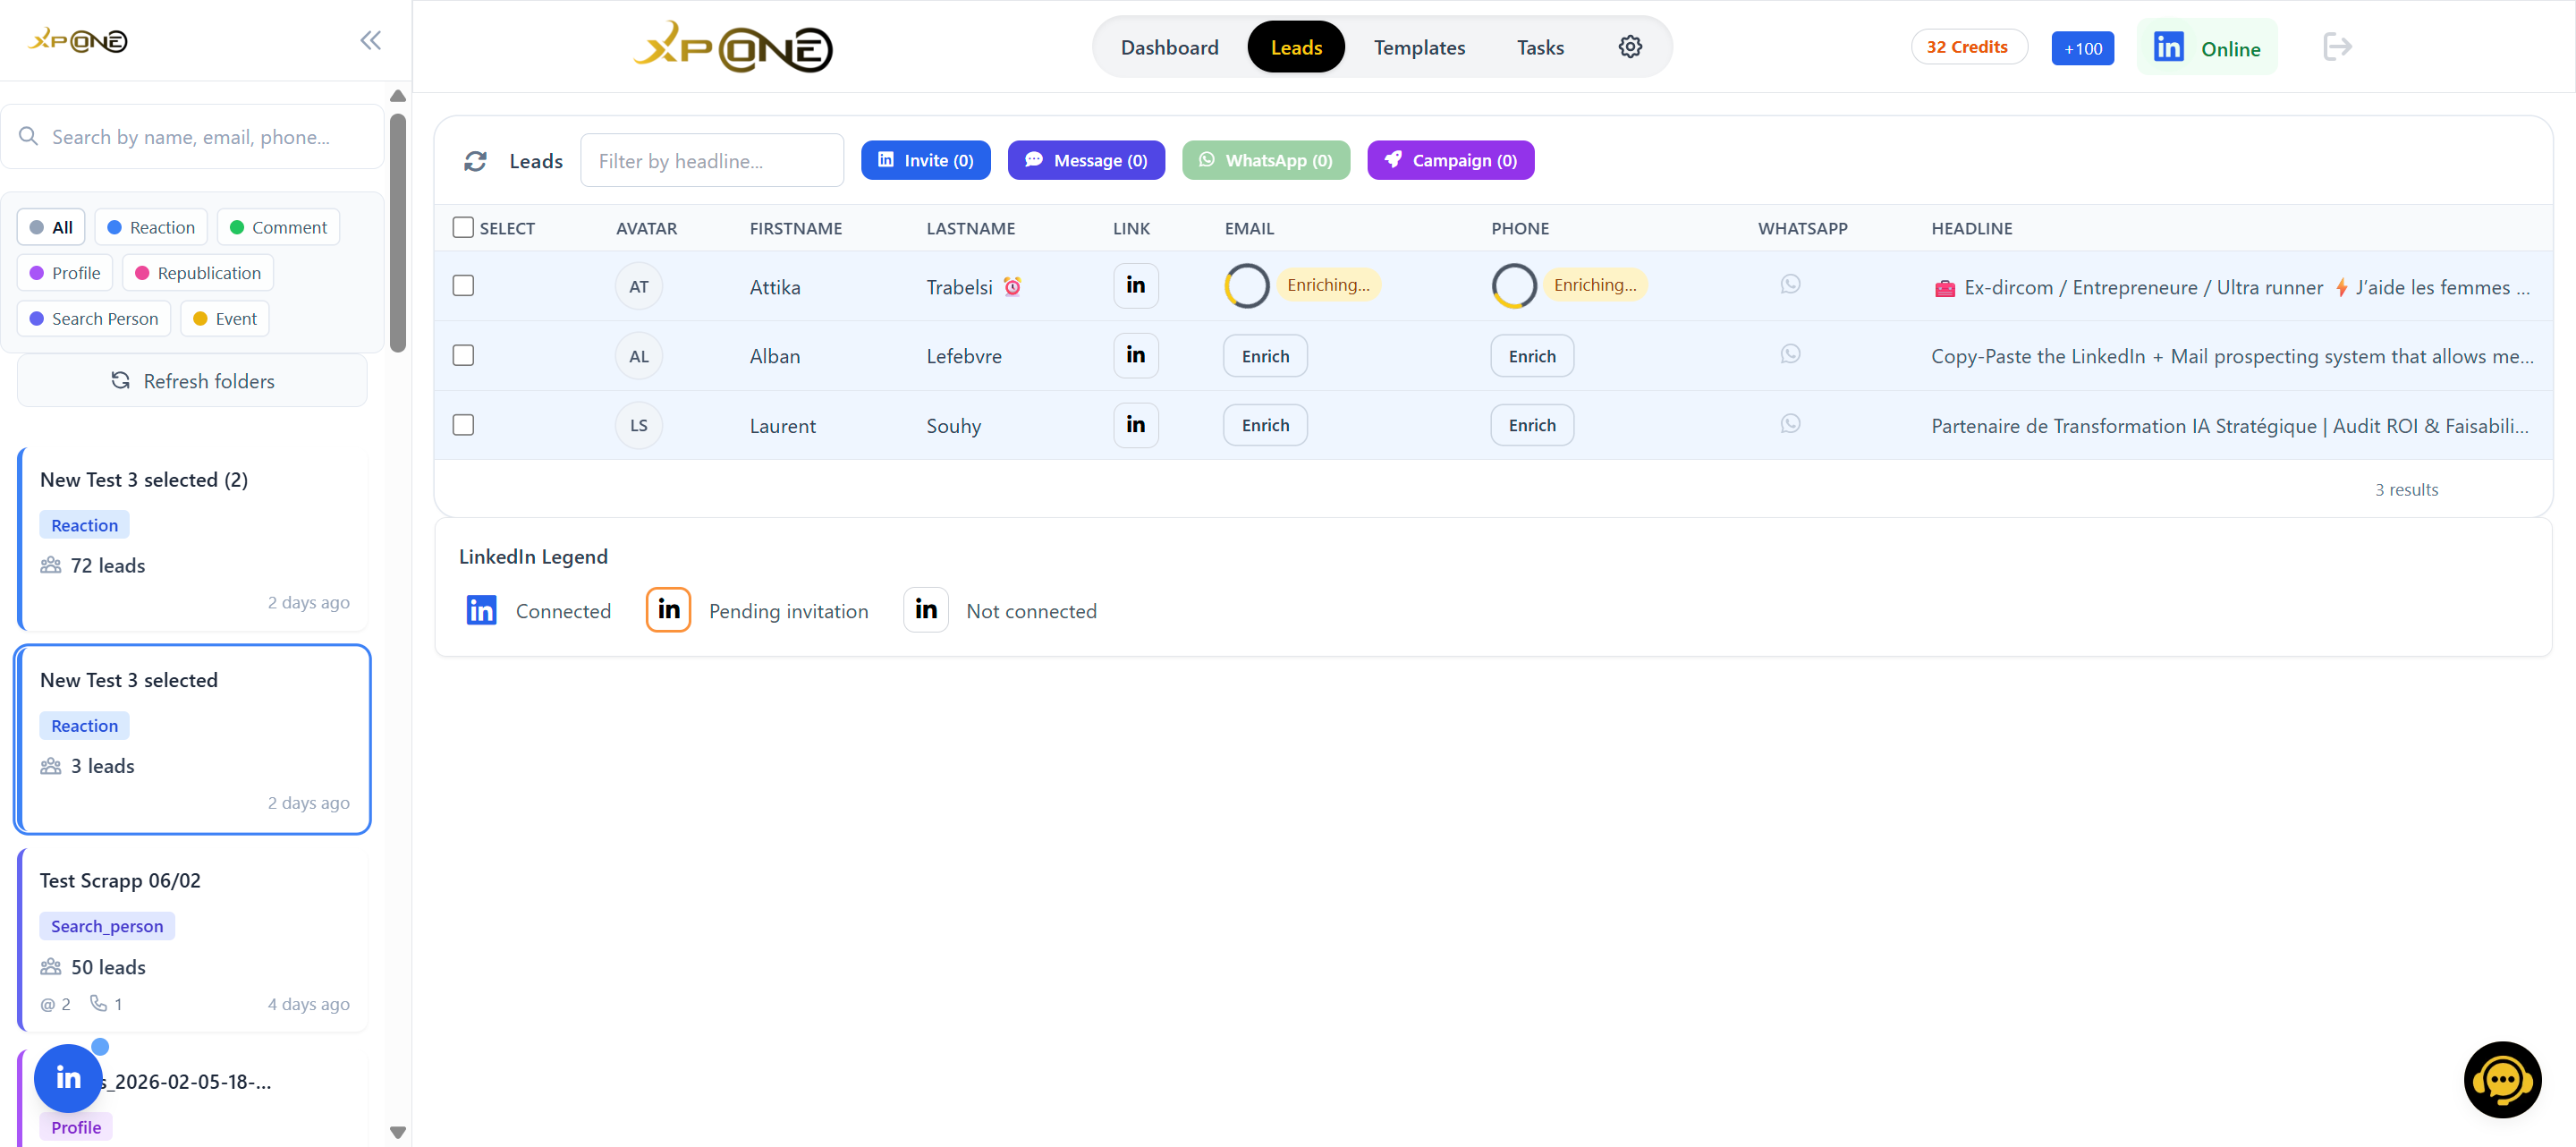Click the Invite (0) button
Image resolution: width=2576 pixels, height=1147 pixels.
click(x=925, y=160)
